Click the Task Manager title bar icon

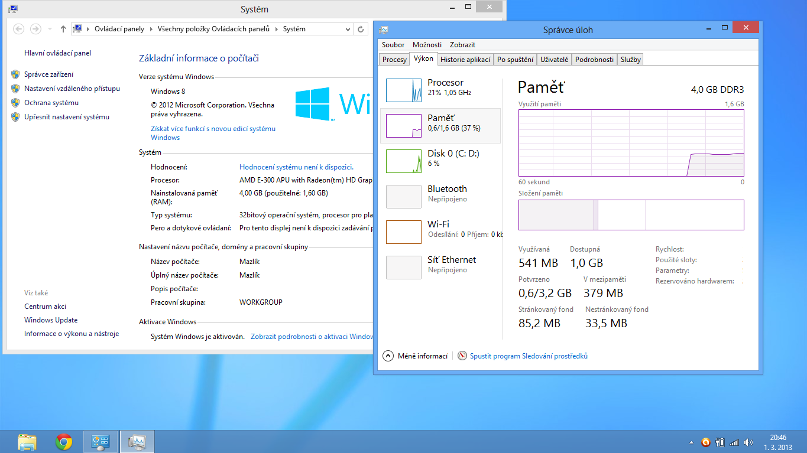coord(384,30)
